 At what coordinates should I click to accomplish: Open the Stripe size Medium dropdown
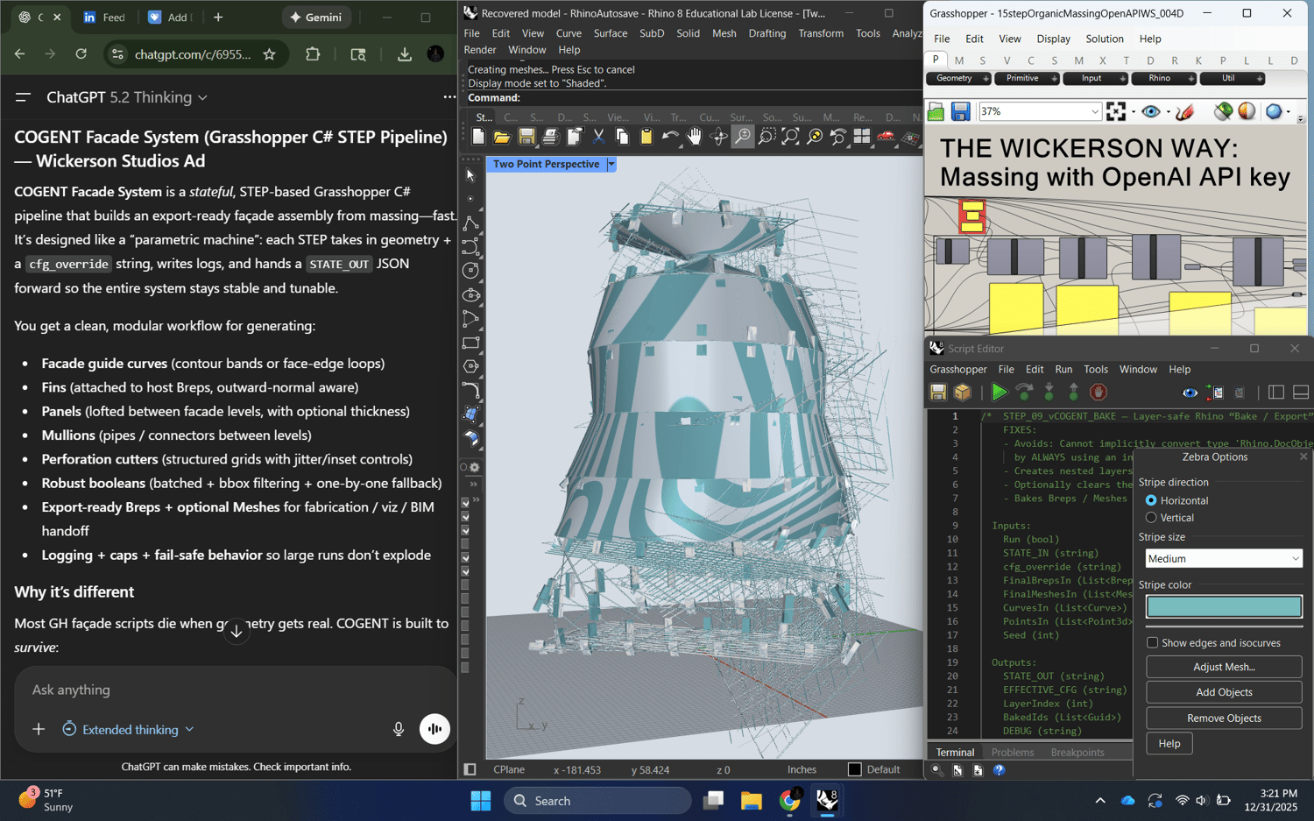(1224, 558)
